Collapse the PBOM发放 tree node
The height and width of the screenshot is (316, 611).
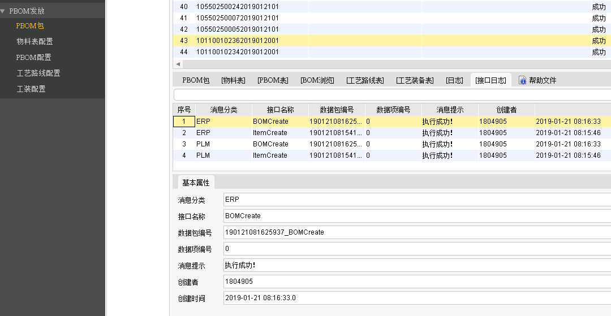[3, 11]
